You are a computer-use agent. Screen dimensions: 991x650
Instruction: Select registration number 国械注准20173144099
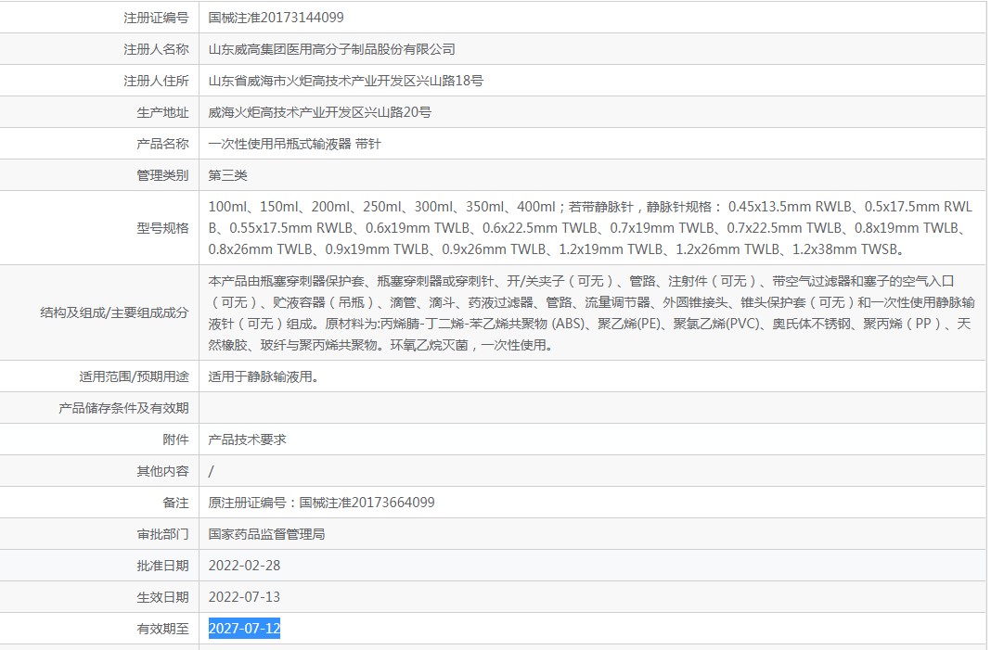click(277, 18)
